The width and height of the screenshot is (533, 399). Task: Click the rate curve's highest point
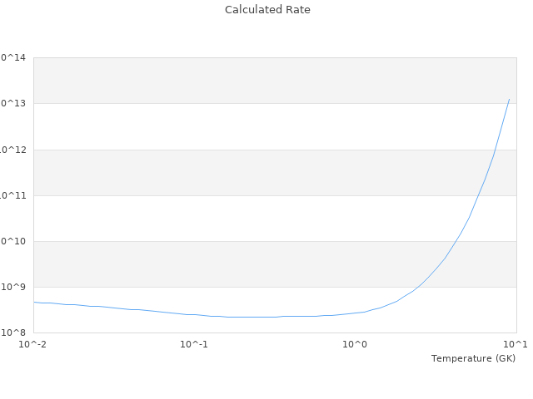click(x=509, y=99)
